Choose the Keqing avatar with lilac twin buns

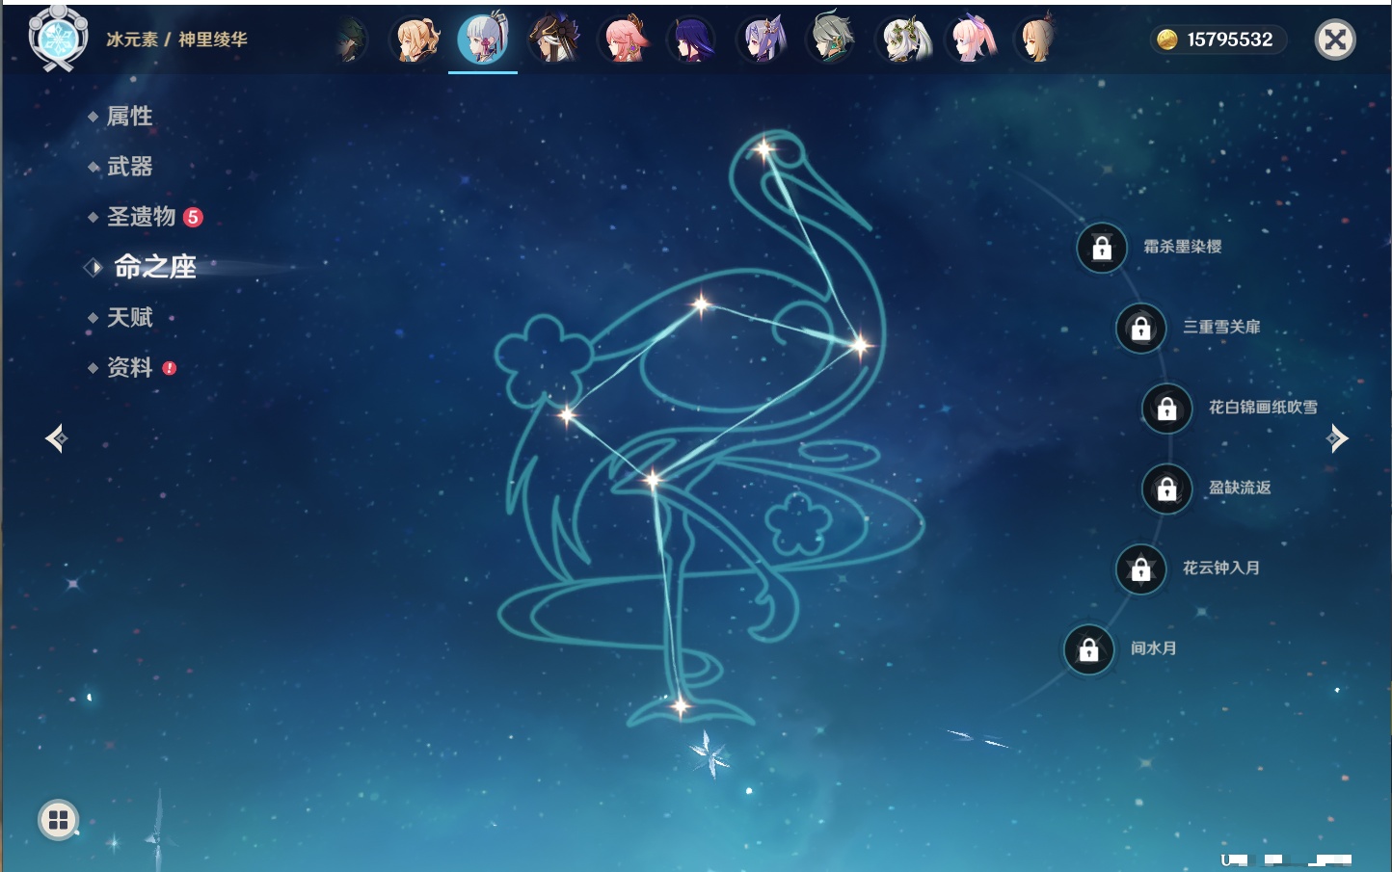click(763, 40)
